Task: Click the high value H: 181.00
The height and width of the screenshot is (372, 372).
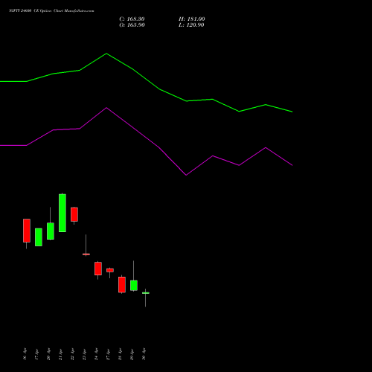Action: [x=192, y=19]
